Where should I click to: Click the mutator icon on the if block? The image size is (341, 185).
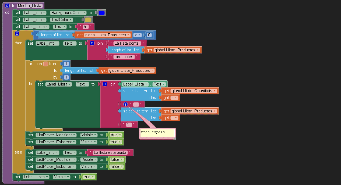click(17, 34)
